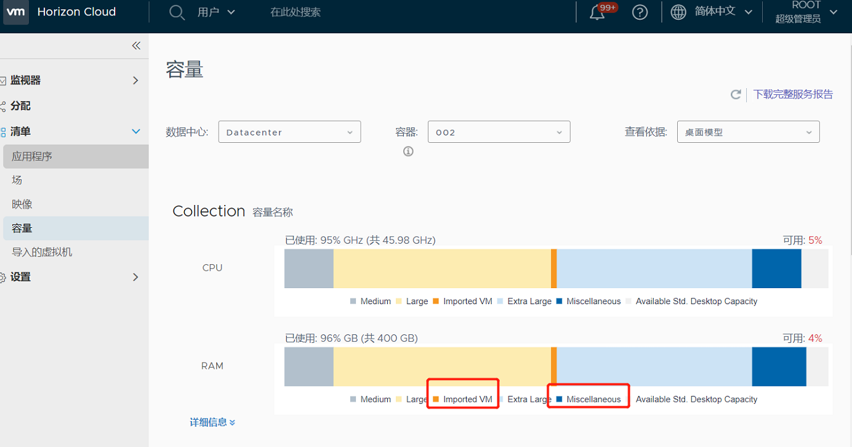Click Imported VM legend swatch under CPU chart
852x447 pixels.
[436, 301]
